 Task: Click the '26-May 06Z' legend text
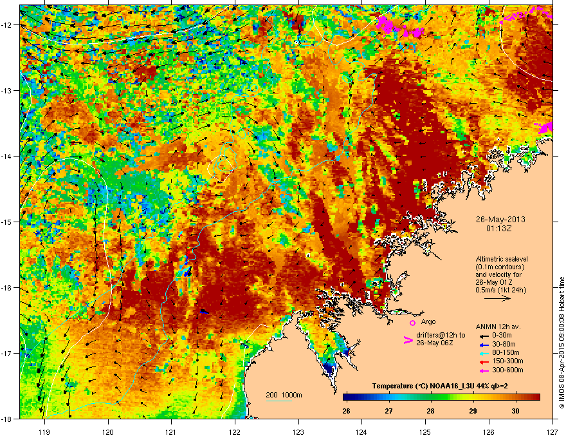pos(434,343)
